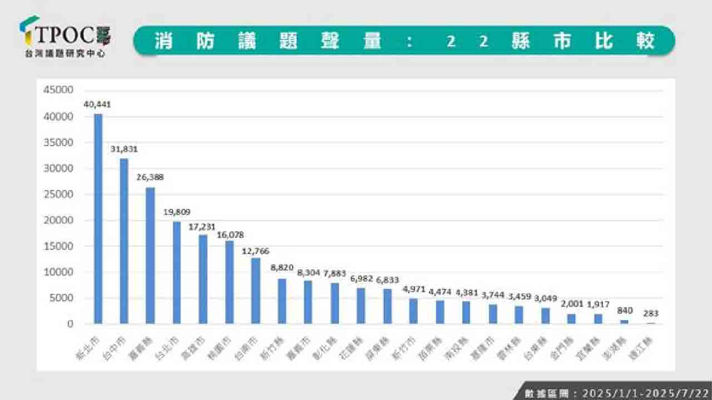Image resolution: width=712 pixels, height=400 pixels.
Task: Click the bar showing 26,388
Action: click(150, 255)
